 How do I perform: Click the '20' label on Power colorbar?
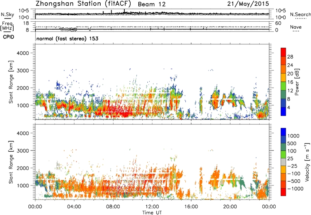[x=290, y=74]
